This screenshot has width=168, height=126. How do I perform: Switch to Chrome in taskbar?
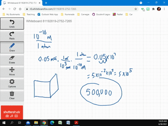[x=44, y=123]
